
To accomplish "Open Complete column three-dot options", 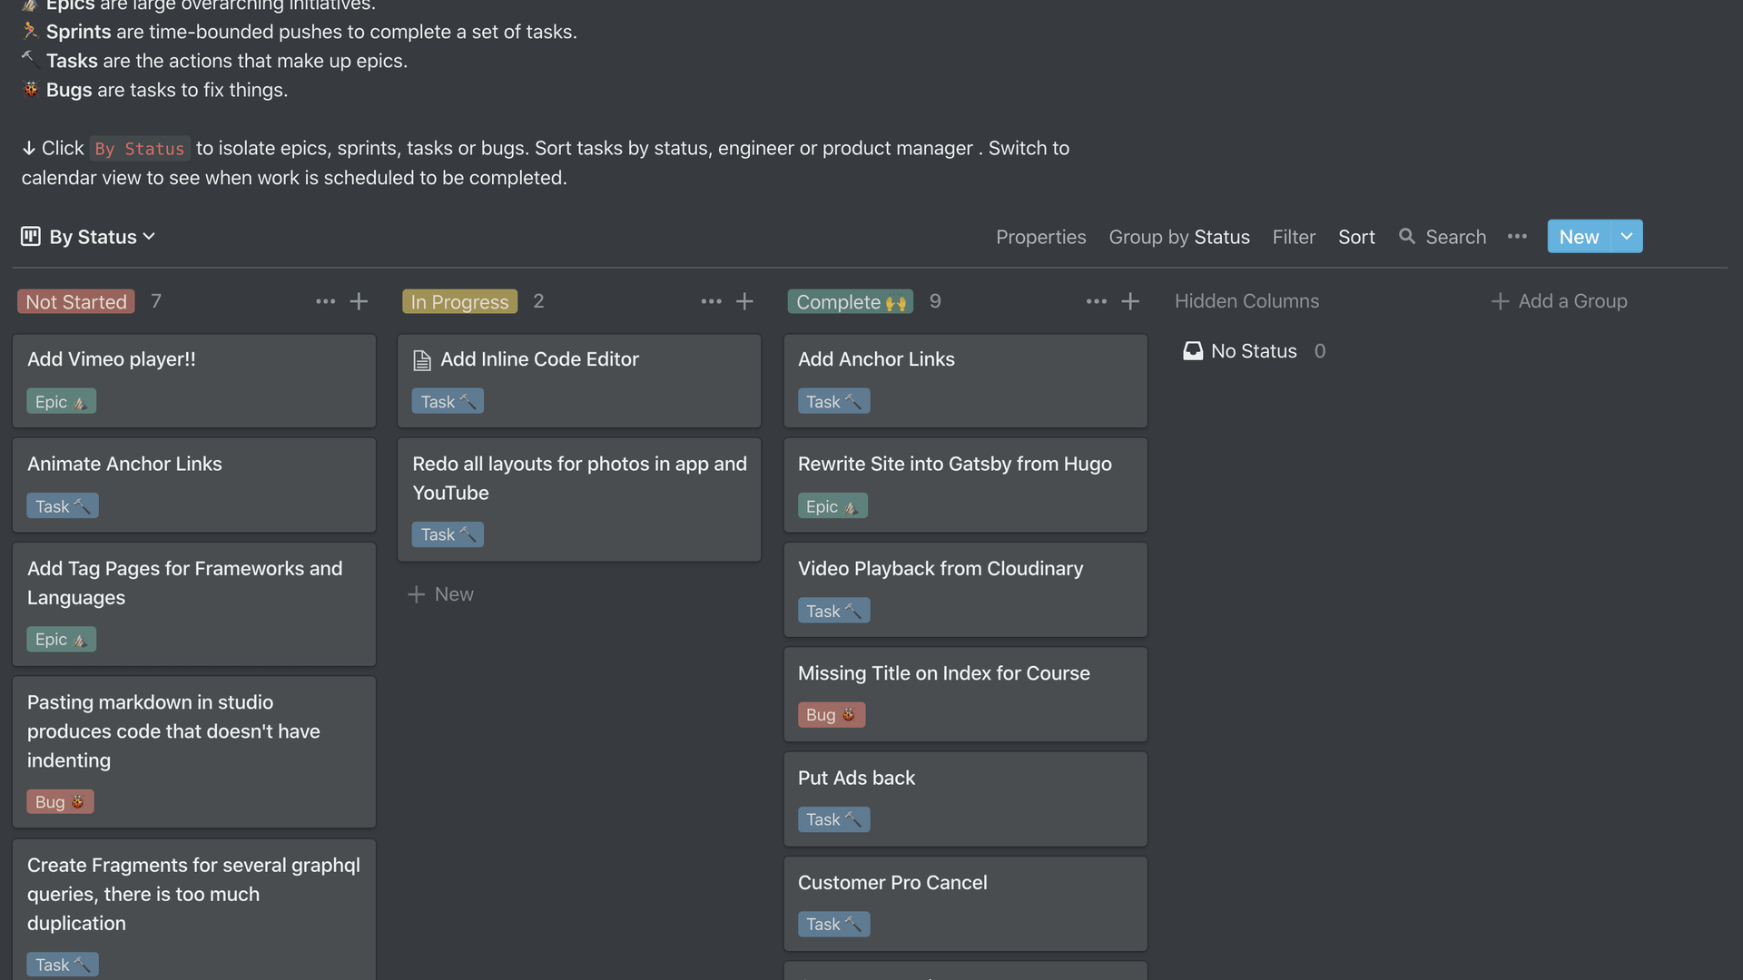I will click(x=1096, y=301).
